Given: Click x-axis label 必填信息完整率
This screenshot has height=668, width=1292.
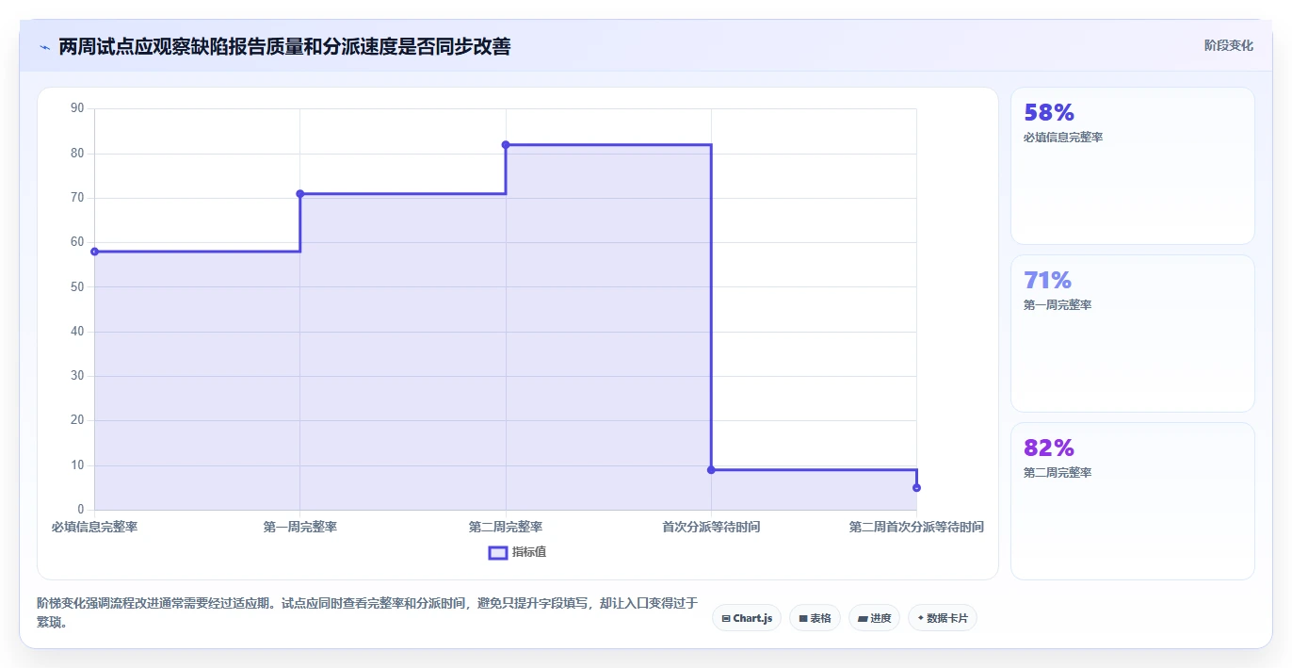Looking at the screenshot, I should 94,527.
